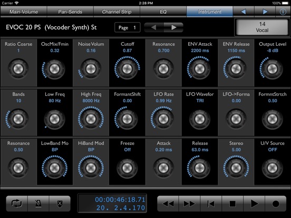Click the 14 Vocal track button

click(x=262, y=27)
